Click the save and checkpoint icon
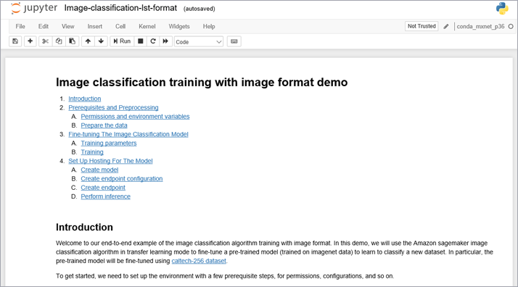The image size is (518, 287). (x=15, y=41)
